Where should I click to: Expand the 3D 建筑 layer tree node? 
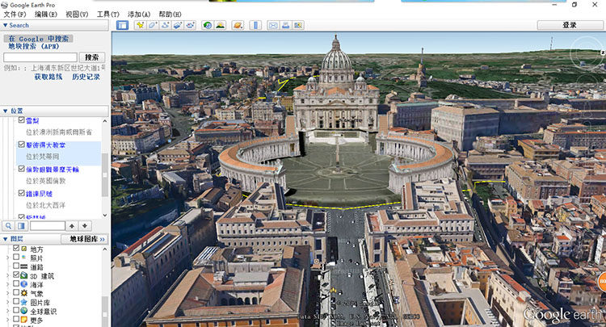tap(8, 275)
